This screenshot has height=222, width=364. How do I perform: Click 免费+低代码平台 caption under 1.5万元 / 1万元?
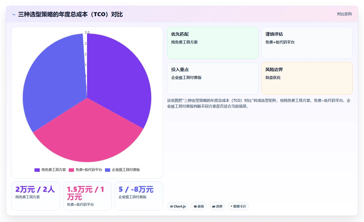click(80, 204)
